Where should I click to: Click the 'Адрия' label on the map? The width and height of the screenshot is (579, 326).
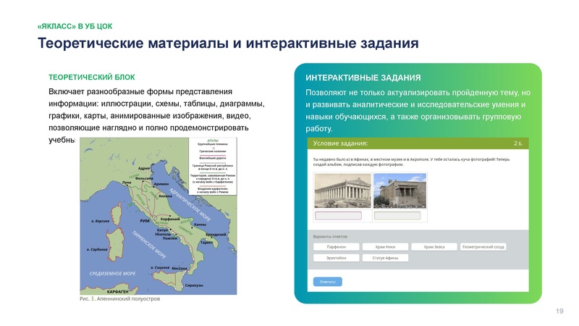click(x=143, y=168)
